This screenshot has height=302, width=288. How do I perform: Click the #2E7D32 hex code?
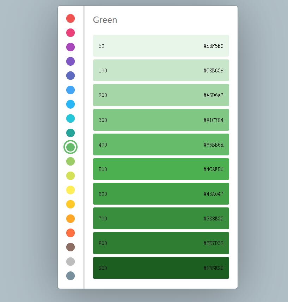(x=213, y=243)
